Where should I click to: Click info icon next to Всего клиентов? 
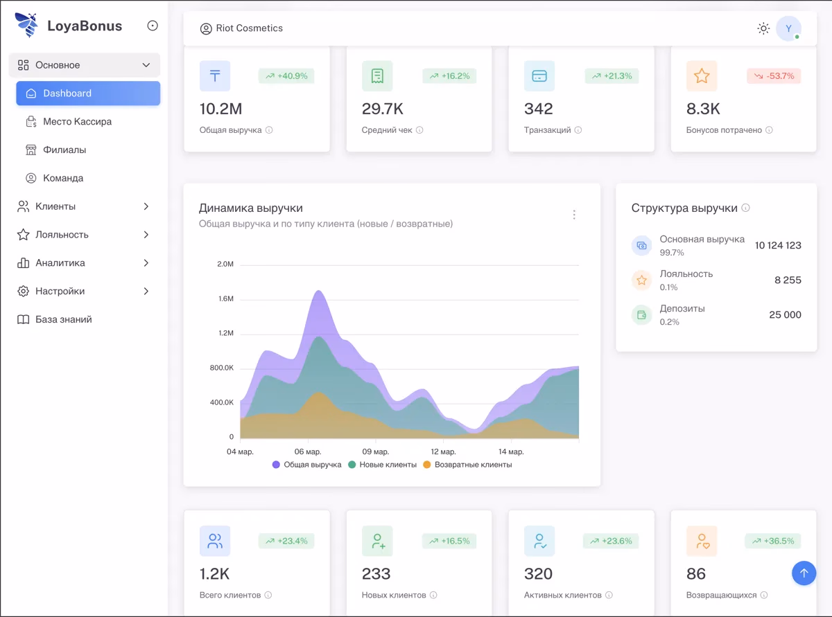[268, 595]
